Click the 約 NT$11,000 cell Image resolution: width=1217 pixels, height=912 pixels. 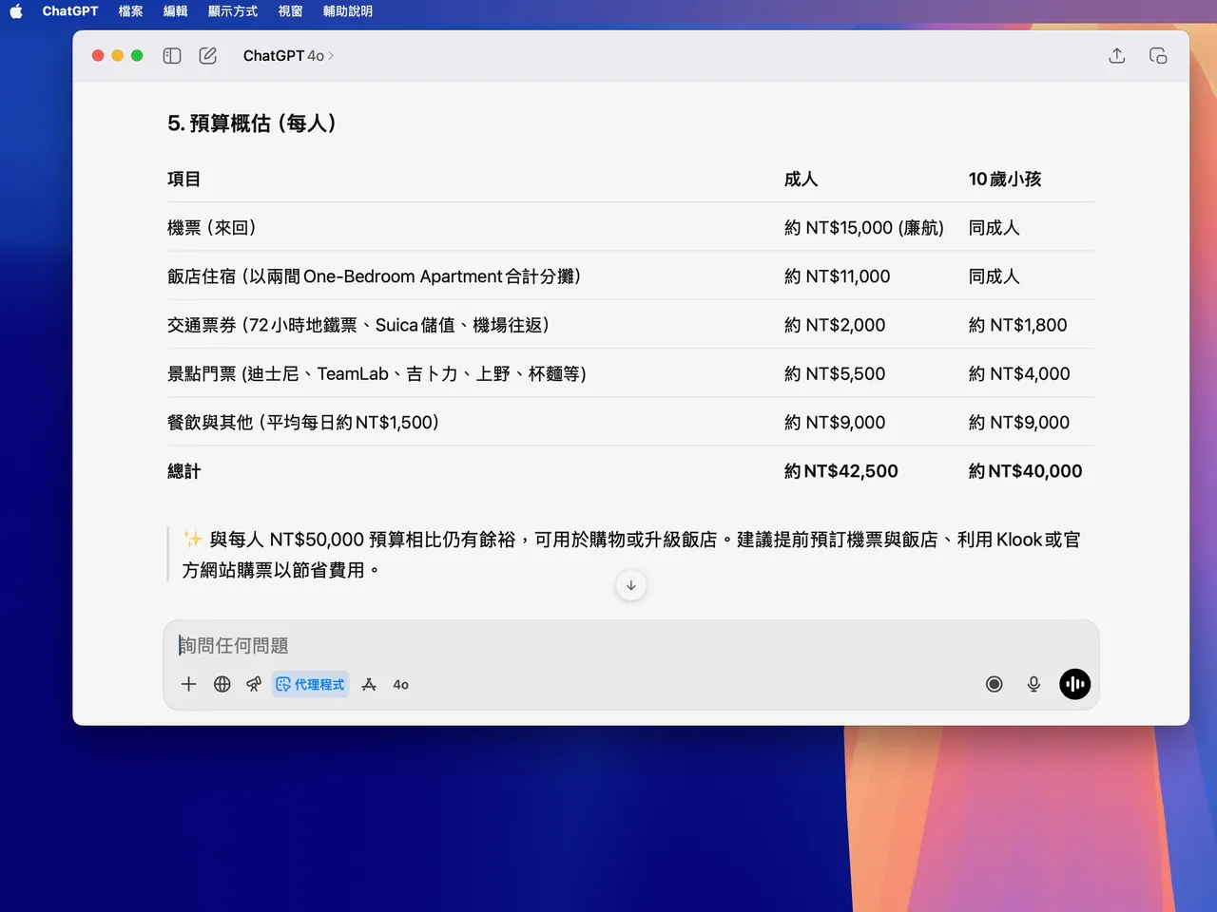point(838,276)
